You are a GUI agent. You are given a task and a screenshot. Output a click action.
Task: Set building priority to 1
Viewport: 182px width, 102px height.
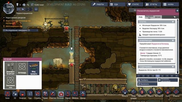pyautogui.click(x=138, y=76)
